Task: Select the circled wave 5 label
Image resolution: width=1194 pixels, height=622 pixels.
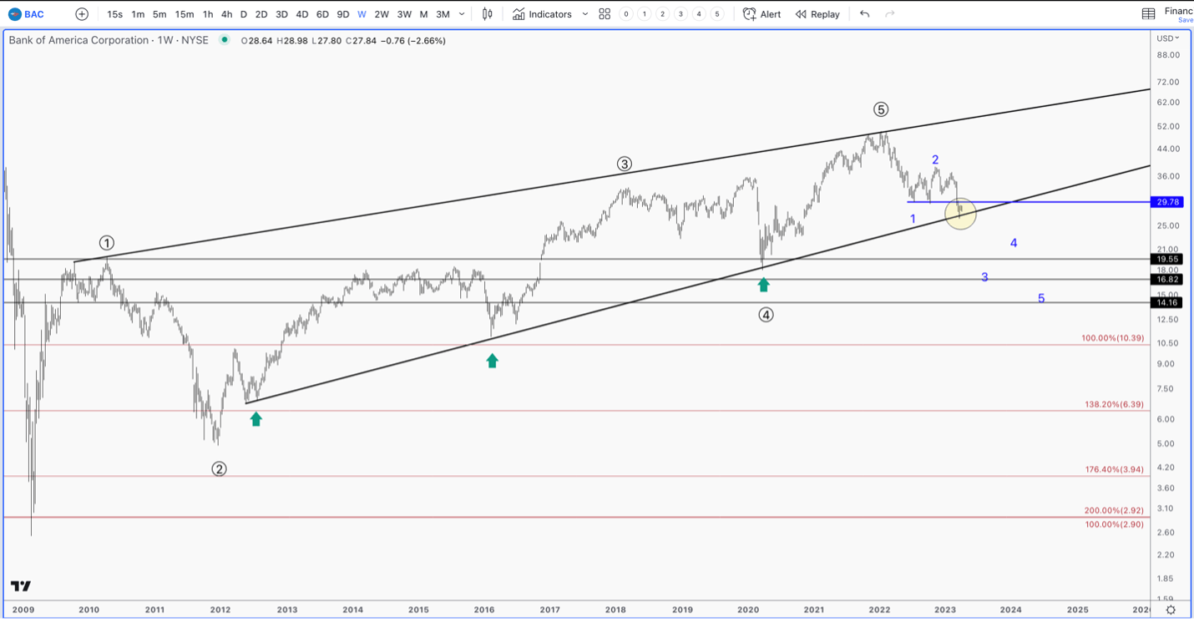Action: pos(881,109)
